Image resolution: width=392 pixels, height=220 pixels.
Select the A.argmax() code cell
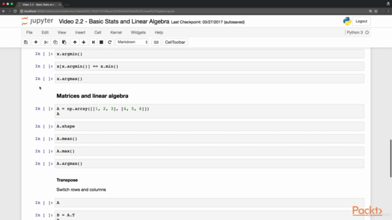click(x=209, y=164)
